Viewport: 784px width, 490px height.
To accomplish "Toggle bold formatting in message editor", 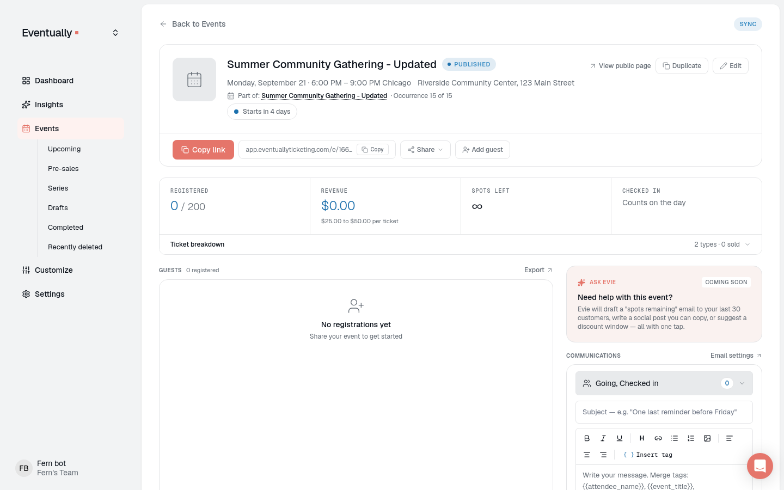I will [x=587, y=438].
